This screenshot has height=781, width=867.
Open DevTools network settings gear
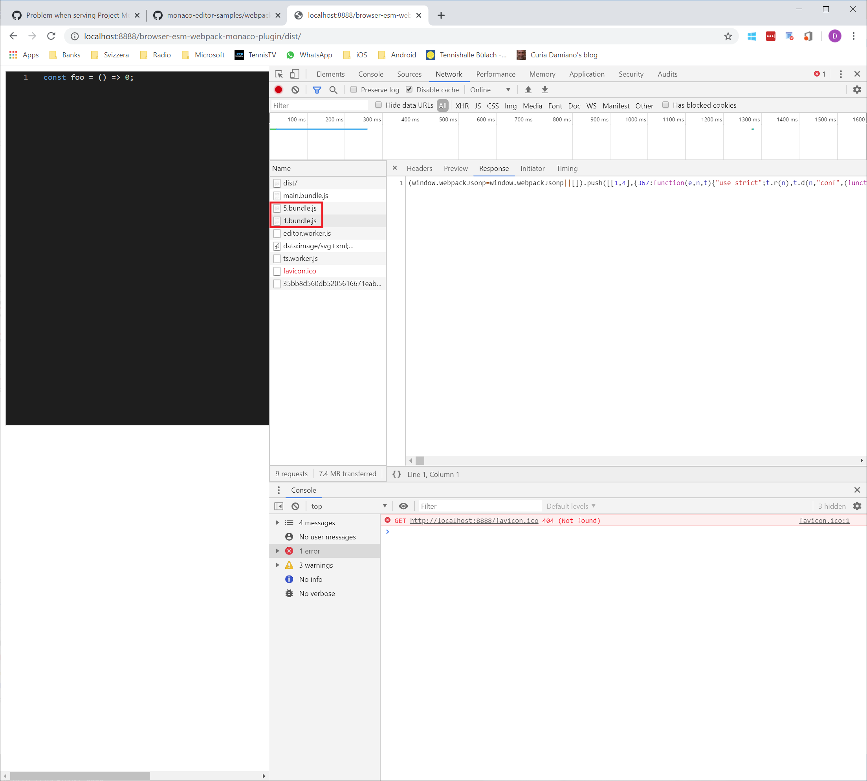(x=857, y=90)
